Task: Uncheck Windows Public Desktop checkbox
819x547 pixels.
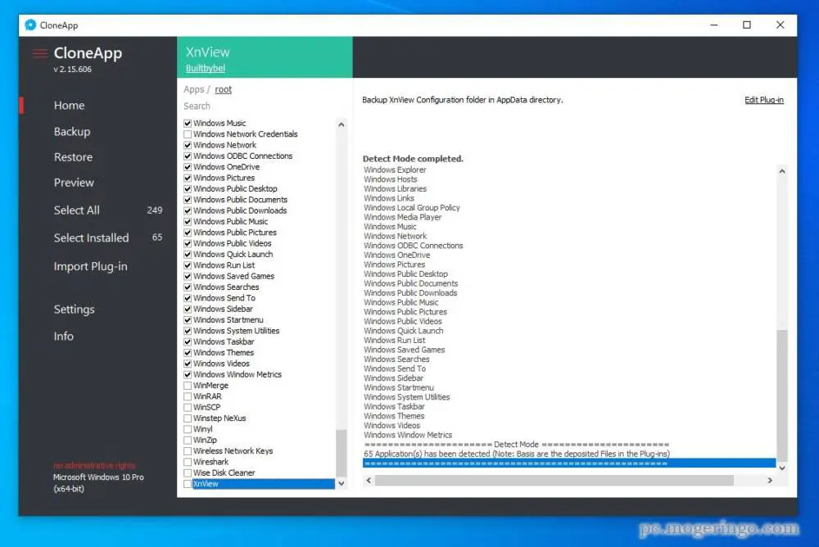Action: coord(188,189)
